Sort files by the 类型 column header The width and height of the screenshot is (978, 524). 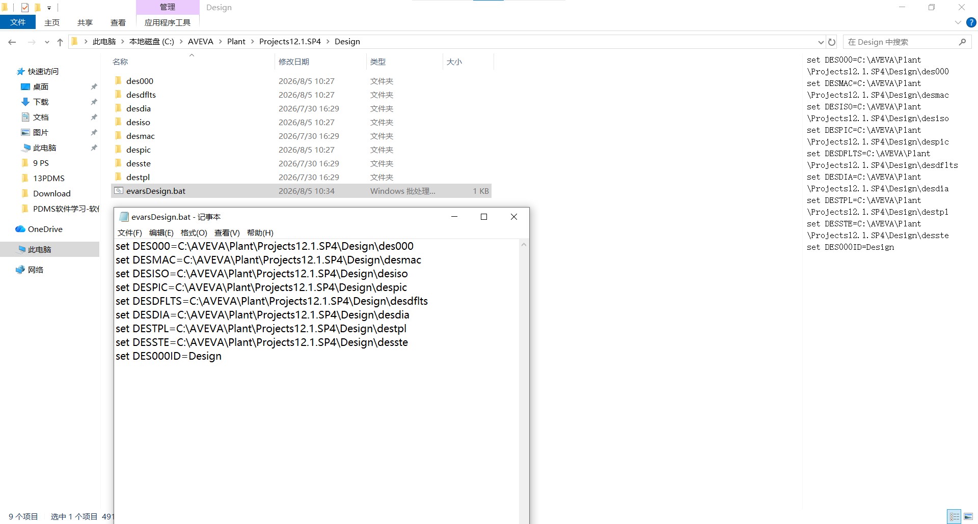[x=378, y=62]
